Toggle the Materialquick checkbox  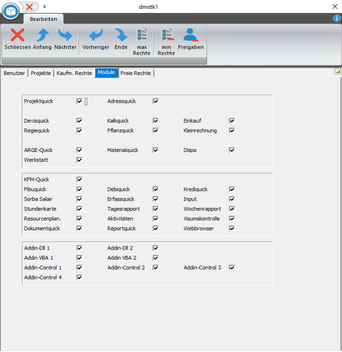[155, 150]
